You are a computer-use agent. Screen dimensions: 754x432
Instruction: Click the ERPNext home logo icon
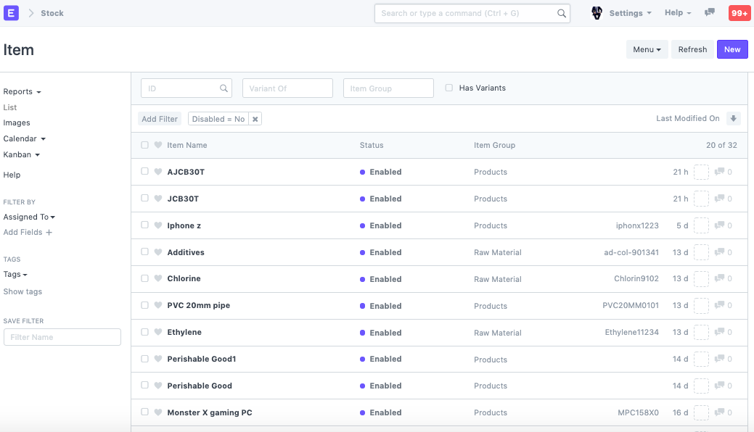[x=12, y=13]
